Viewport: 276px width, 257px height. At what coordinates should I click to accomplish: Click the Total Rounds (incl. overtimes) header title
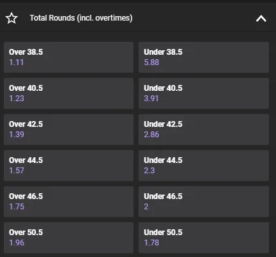point(81,18)
